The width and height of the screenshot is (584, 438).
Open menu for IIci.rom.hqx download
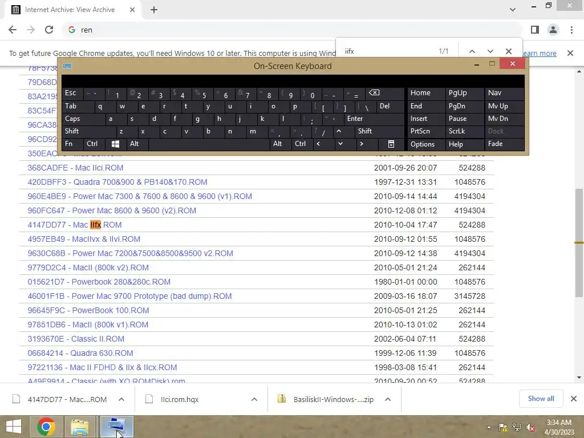tap(254, 399)
